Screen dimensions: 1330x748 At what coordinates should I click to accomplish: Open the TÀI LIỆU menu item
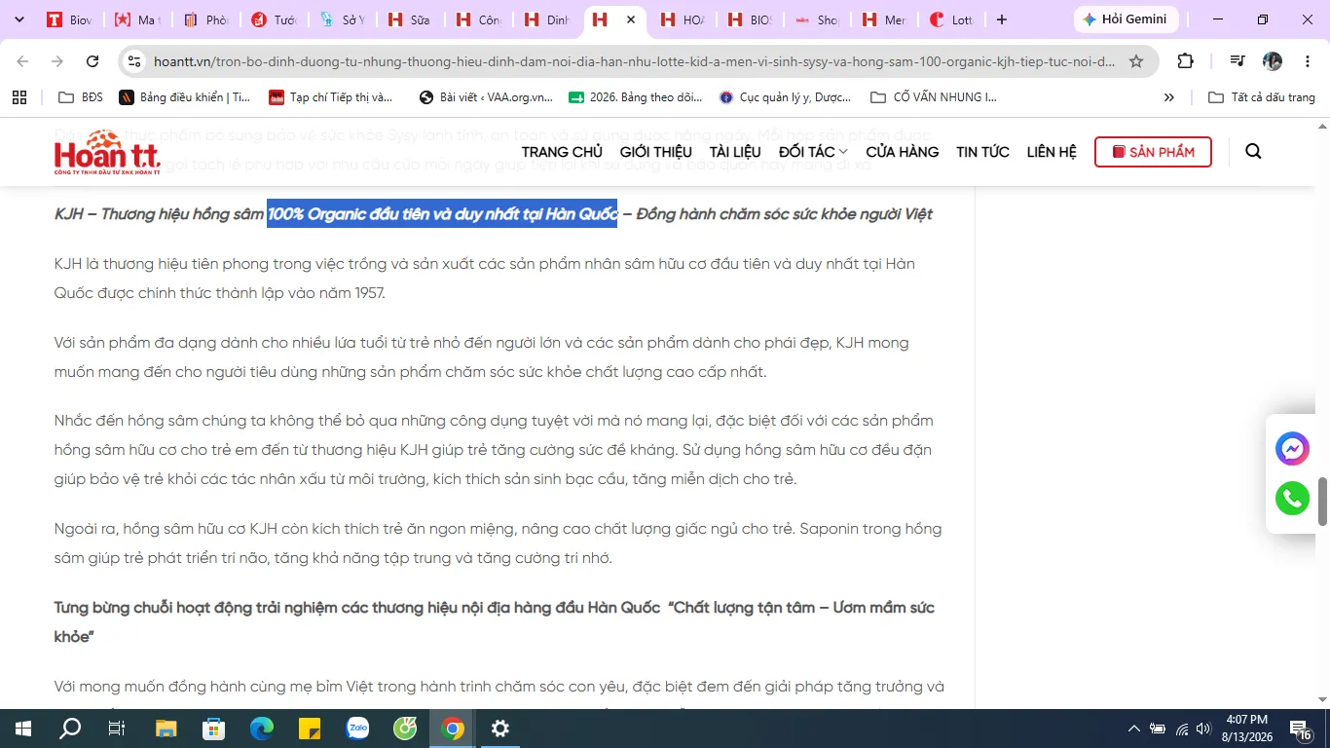735,152
